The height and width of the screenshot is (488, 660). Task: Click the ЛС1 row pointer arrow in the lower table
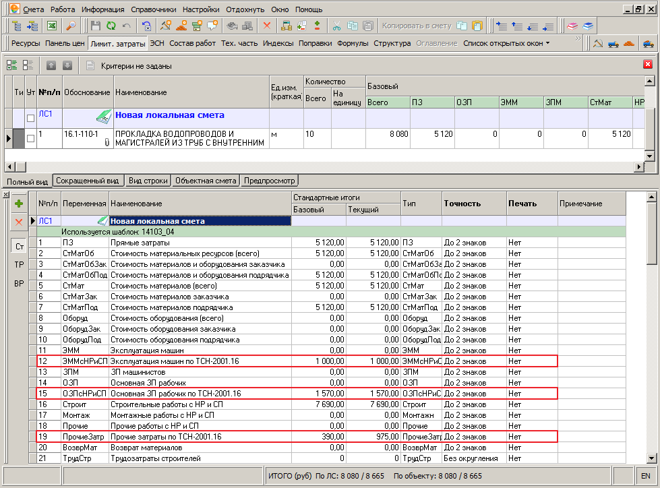tap(33, 221)
